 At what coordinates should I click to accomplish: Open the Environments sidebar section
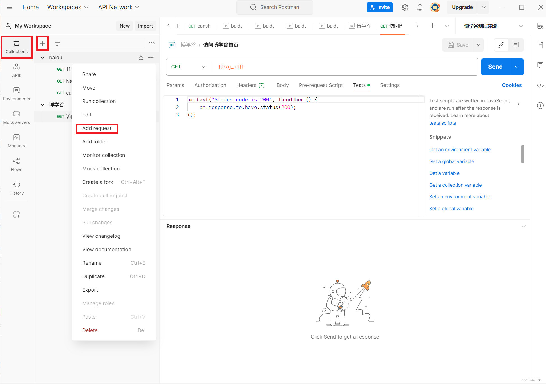[17, 94]
